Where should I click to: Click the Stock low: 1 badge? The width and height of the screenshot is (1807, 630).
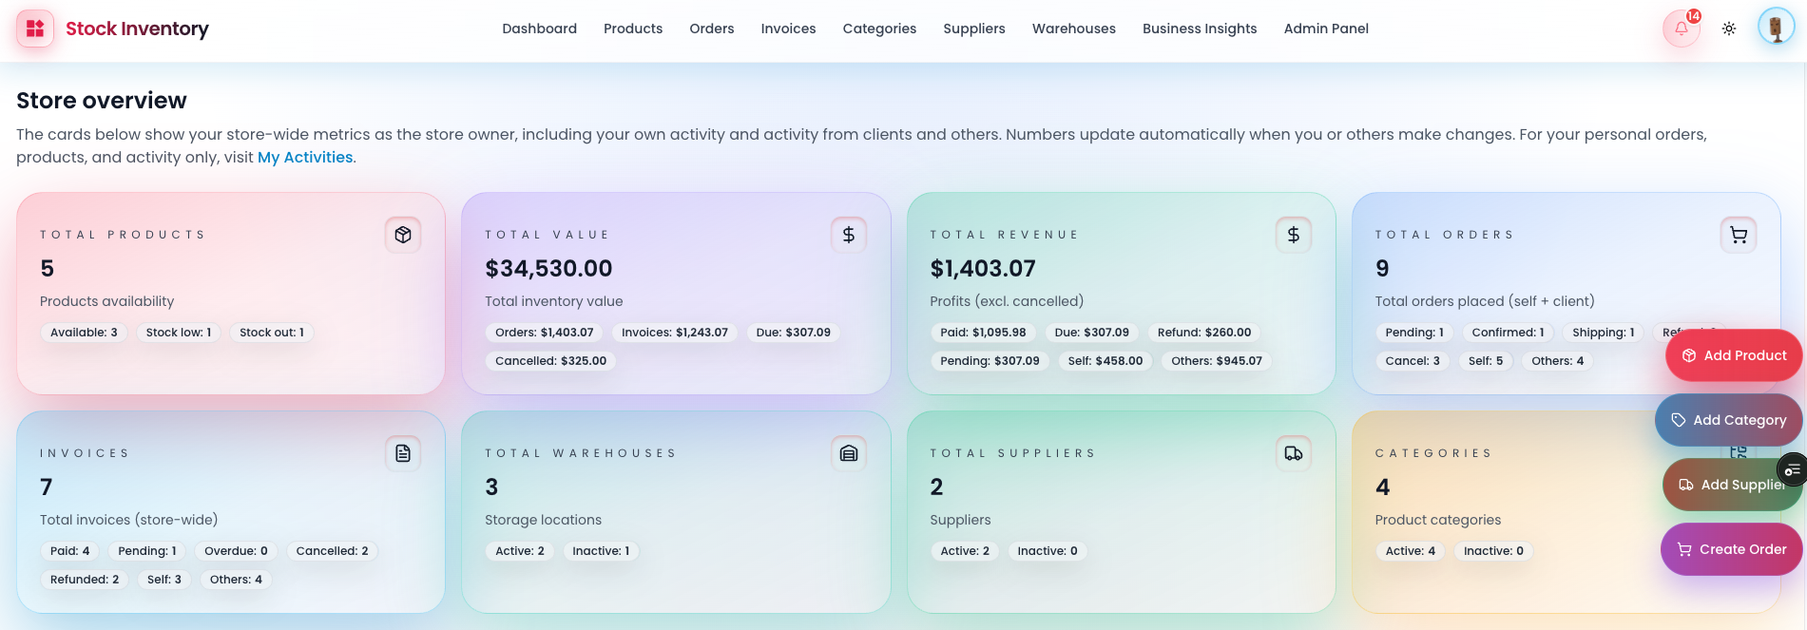click(x=178, y=333)
